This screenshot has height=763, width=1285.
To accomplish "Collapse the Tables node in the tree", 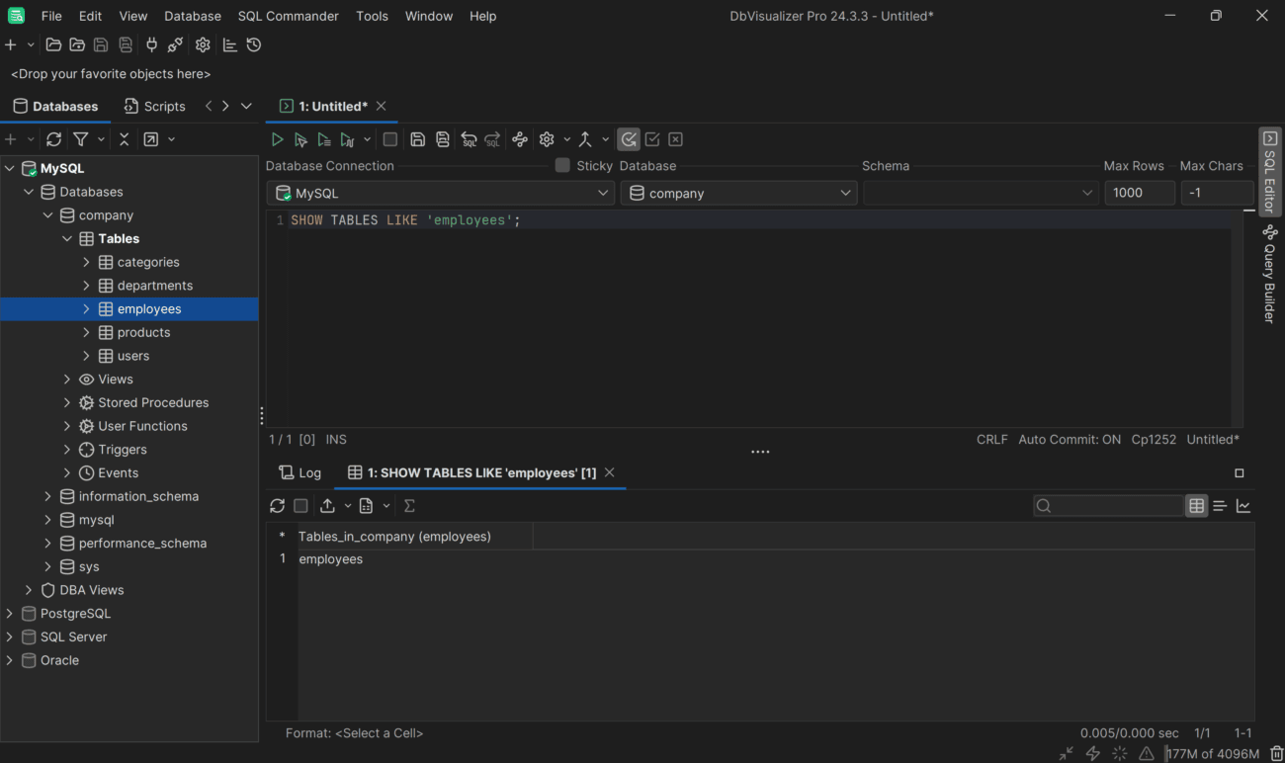I will 67,238.
